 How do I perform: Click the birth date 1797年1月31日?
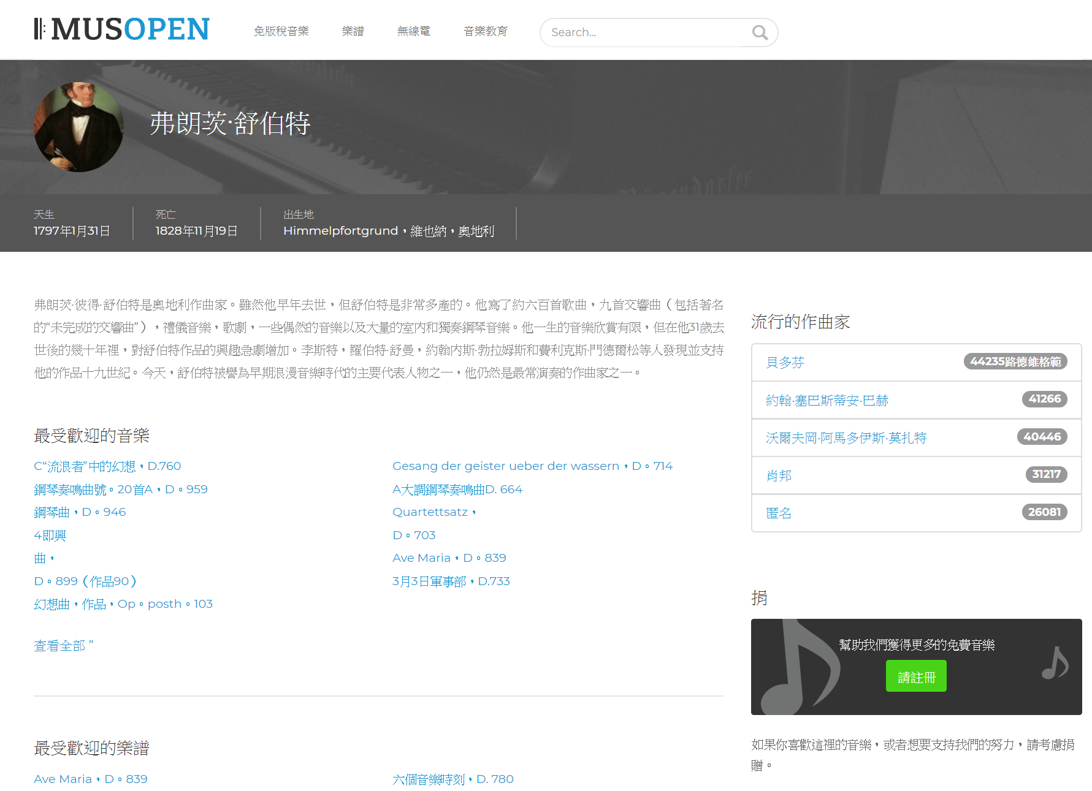tap(72, 231)
